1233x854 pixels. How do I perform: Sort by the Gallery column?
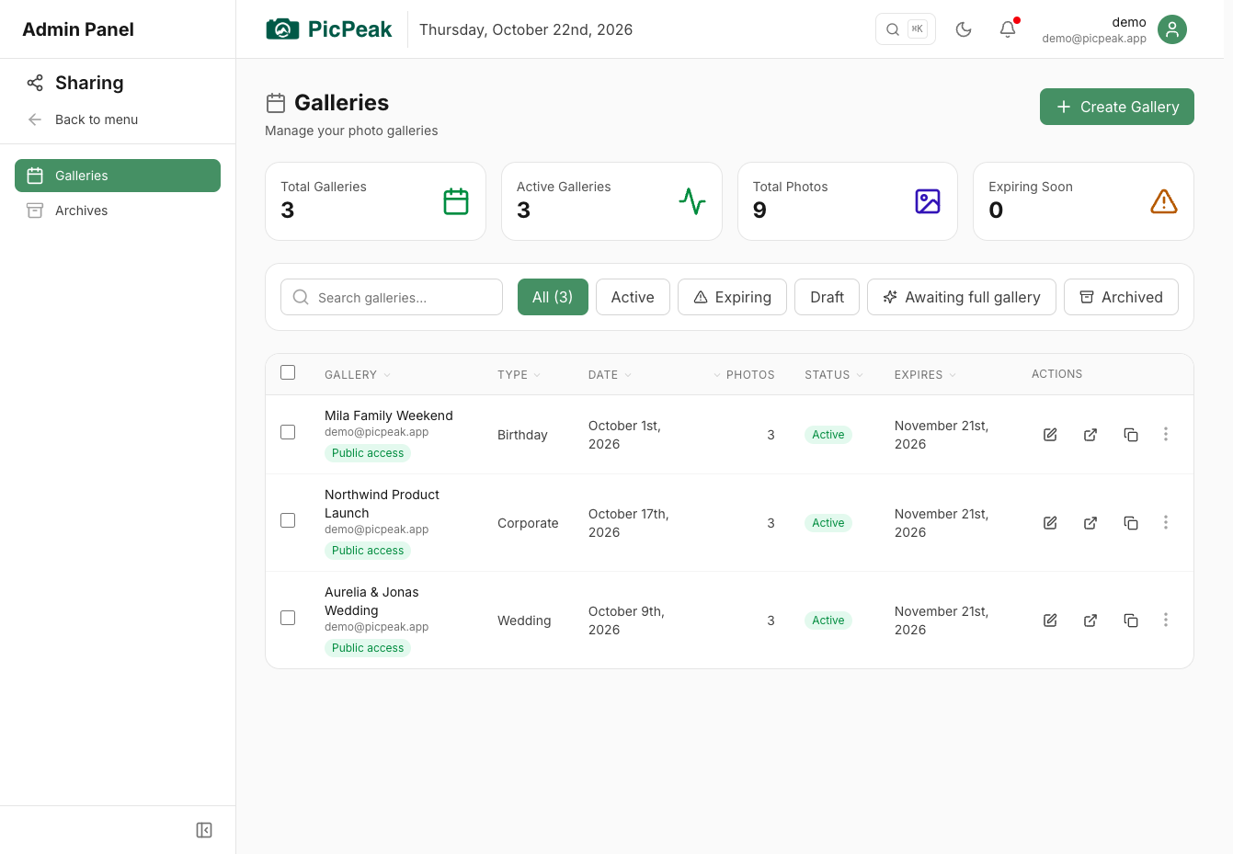[358, 375]
